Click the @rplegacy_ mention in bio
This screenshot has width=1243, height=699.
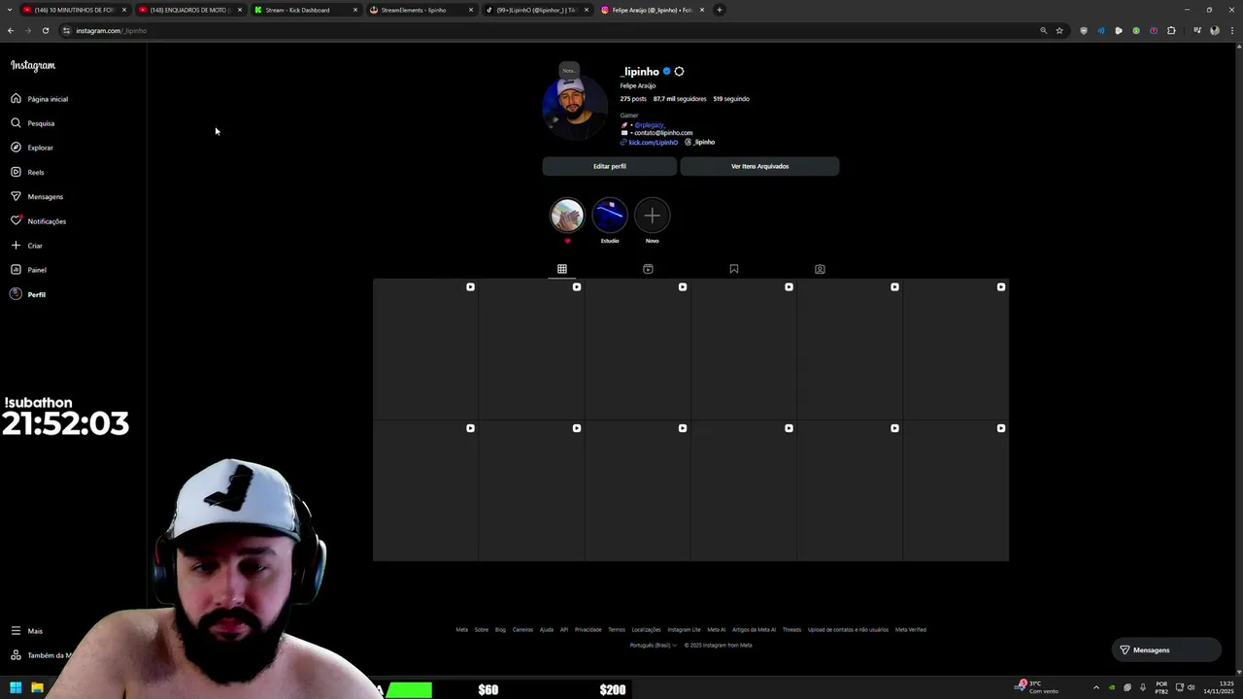click(x=649, y=125)
